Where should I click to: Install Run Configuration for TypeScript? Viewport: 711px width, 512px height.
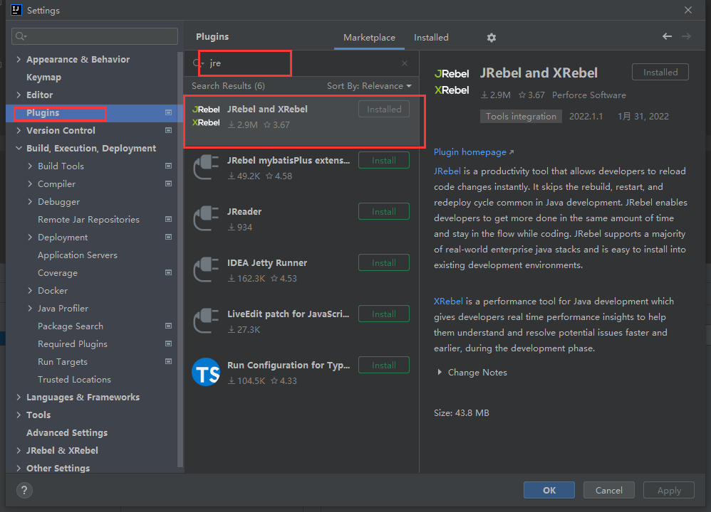tap(383, 365)
